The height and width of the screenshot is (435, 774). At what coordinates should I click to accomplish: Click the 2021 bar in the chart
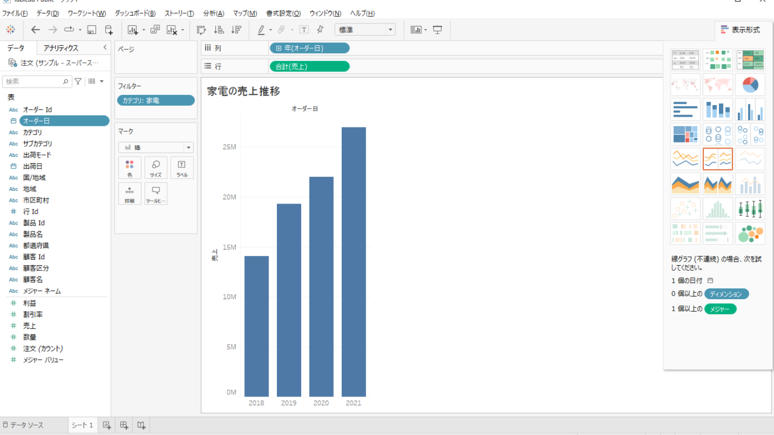tap(354, 262)
